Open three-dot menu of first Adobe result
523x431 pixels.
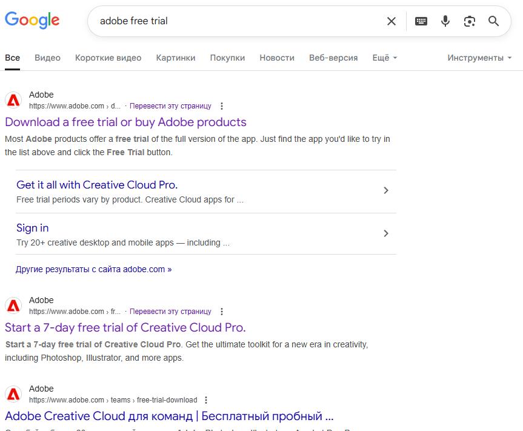(222, 106)
